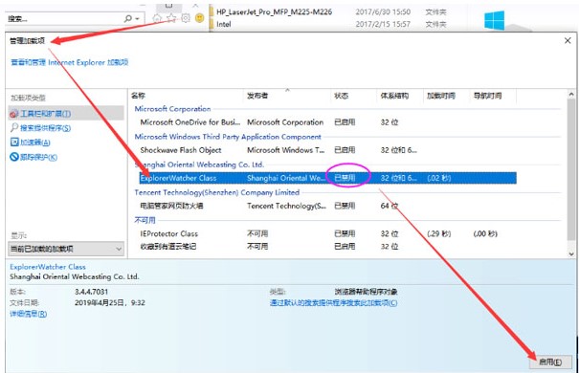
Task: Close the 管理加载项 dialog with X button
Action: (x=568, y=40)
